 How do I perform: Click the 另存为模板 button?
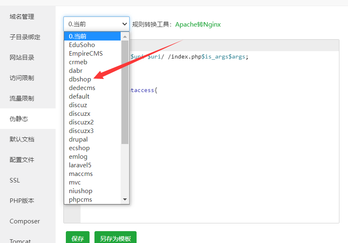pyautogui.click(x=115, y=239)
